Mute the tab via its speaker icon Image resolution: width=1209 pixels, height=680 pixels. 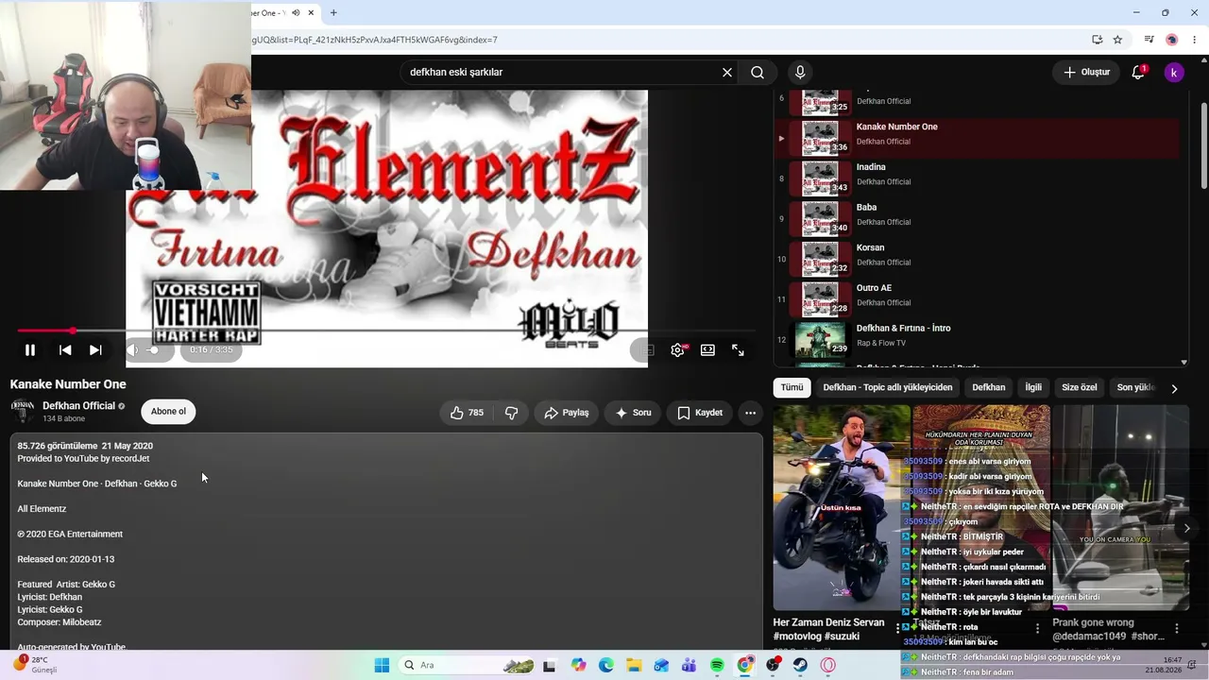coord(296,12)
